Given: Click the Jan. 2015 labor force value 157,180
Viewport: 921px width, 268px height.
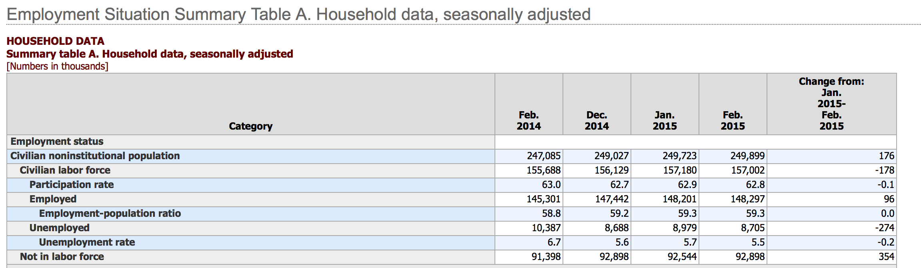Looking at the screenshot, I should (679, 170).
